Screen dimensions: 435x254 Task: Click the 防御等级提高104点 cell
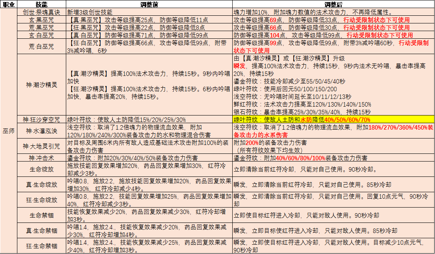pyautogui.click(x=334, y=35)
